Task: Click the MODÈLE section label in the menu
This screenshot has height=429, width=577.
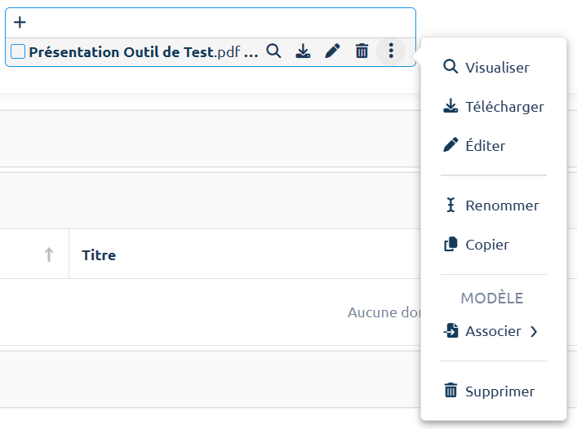Action: [491, 299]
